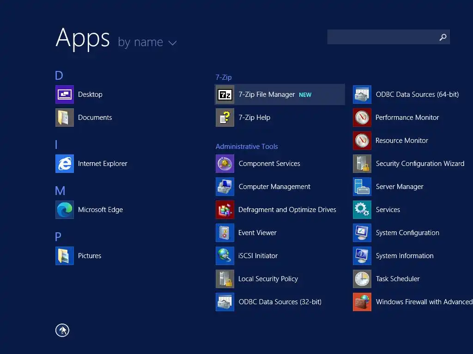Launch Microsoft Edge icon
The height and width of the screenshot is (354, 473).
point(65,210)
